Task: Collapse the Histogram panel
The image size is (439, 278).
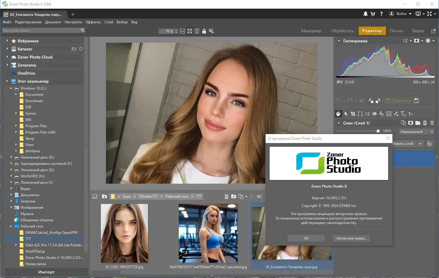Action: click(x=339, y=41)
